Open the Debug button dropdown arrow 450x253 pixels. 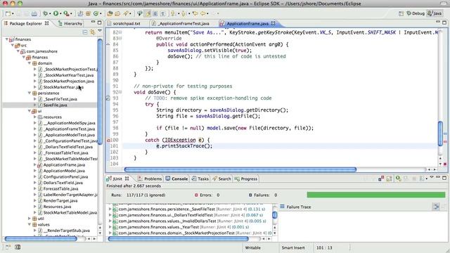[x=50, y=13]
